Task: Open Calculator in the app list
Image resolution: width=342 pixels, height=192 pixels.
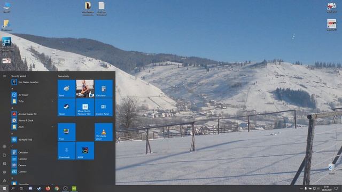Action: tap(33, 153)
